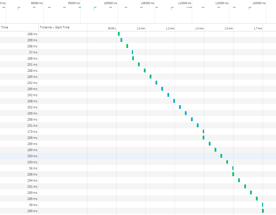Click the first green event bar near 50.00 s

[118, 34]
